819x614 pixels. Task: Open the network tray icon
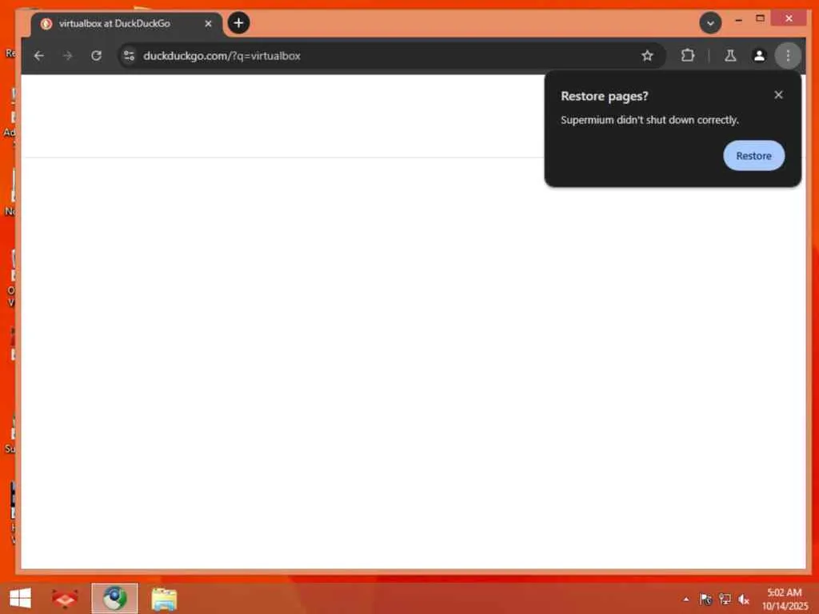point(725,599)
